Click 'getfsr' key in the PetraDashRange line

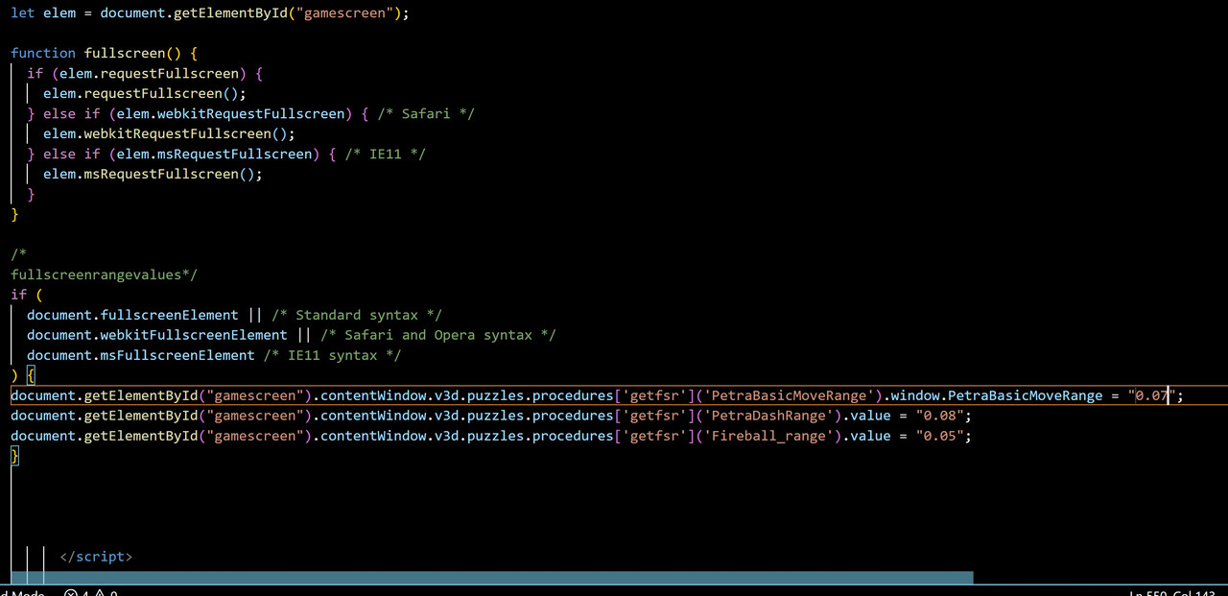[x=655, y=416]
